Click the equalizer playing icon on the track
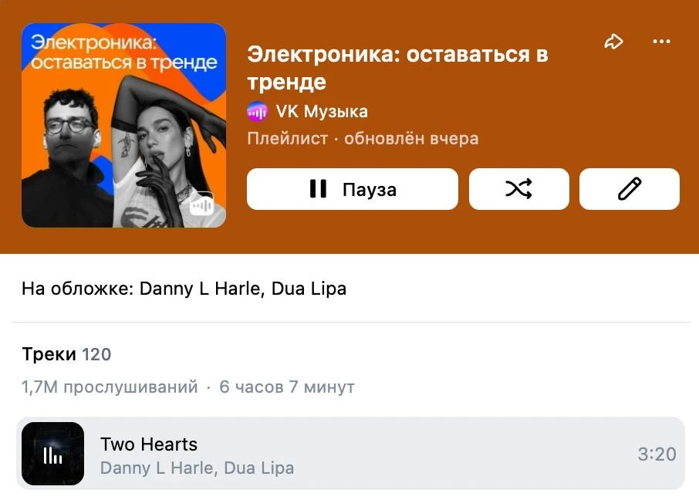699x500 pixels. coord(52,455)
